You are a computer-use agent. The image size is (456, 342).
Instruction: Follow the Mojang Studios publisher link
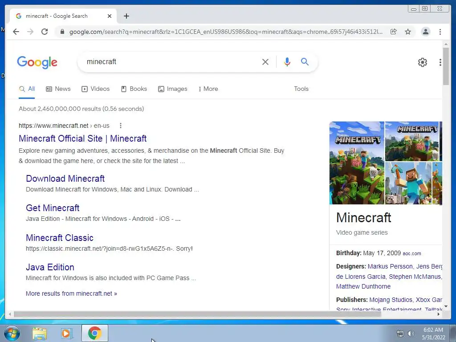coord(391,300)
